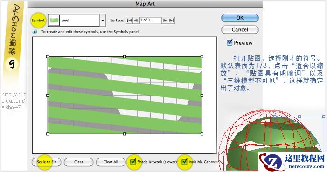
Task: Dismiss dialog with Cancel button
Action: coord(240,30)
